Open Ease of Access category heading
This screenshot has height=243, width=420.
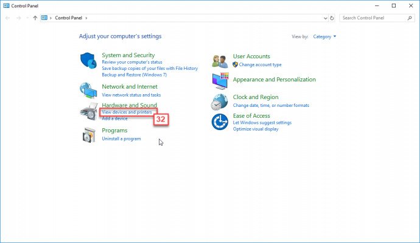tap(251, 116)
